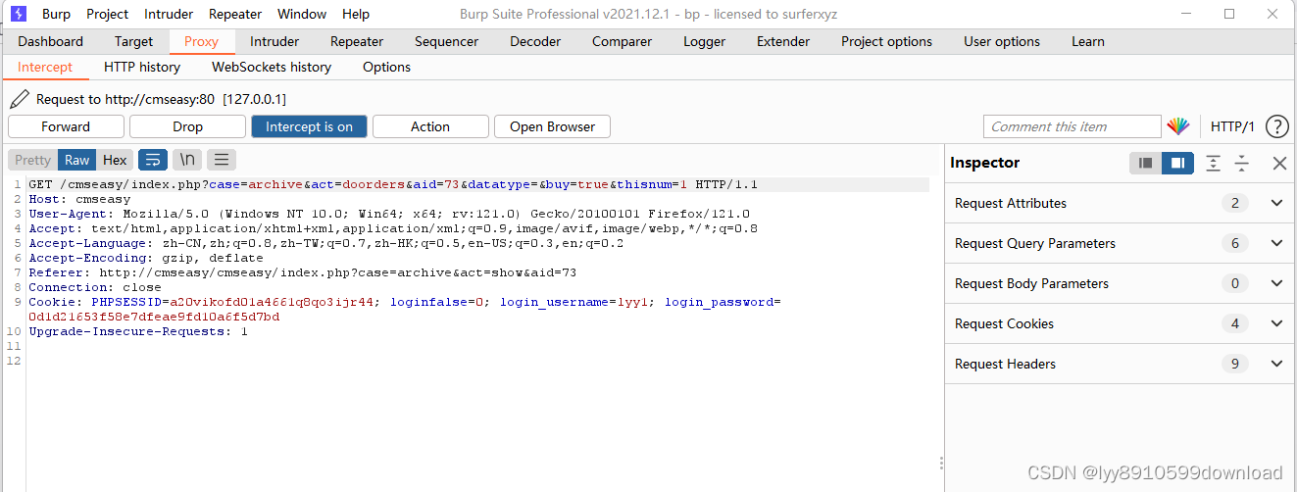1297x492 pixels.
Task: Open the Learn tab
Action: pyautogui.click(x=1087, y=41)
